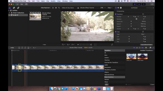Open the File menu
The width and height of the screenshot is (163, 91).
pos(29,1)
